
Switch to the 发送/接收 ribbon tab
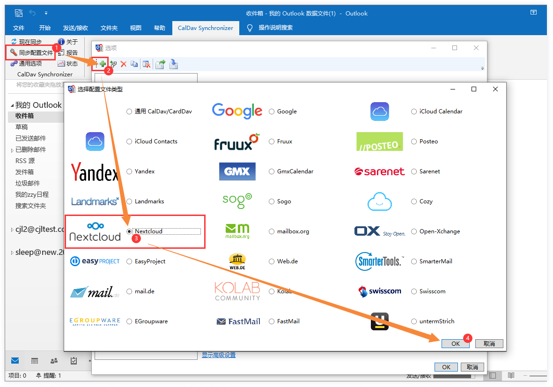click(x=75, y=28)
